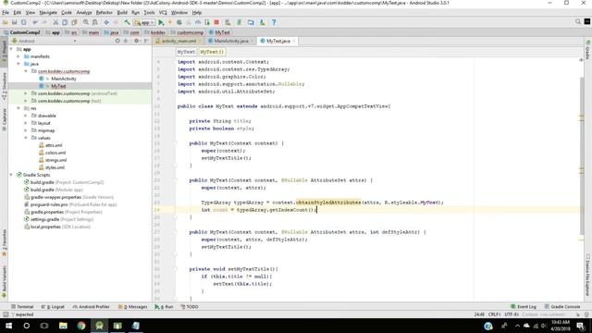Open the Event Log panel

524,306
